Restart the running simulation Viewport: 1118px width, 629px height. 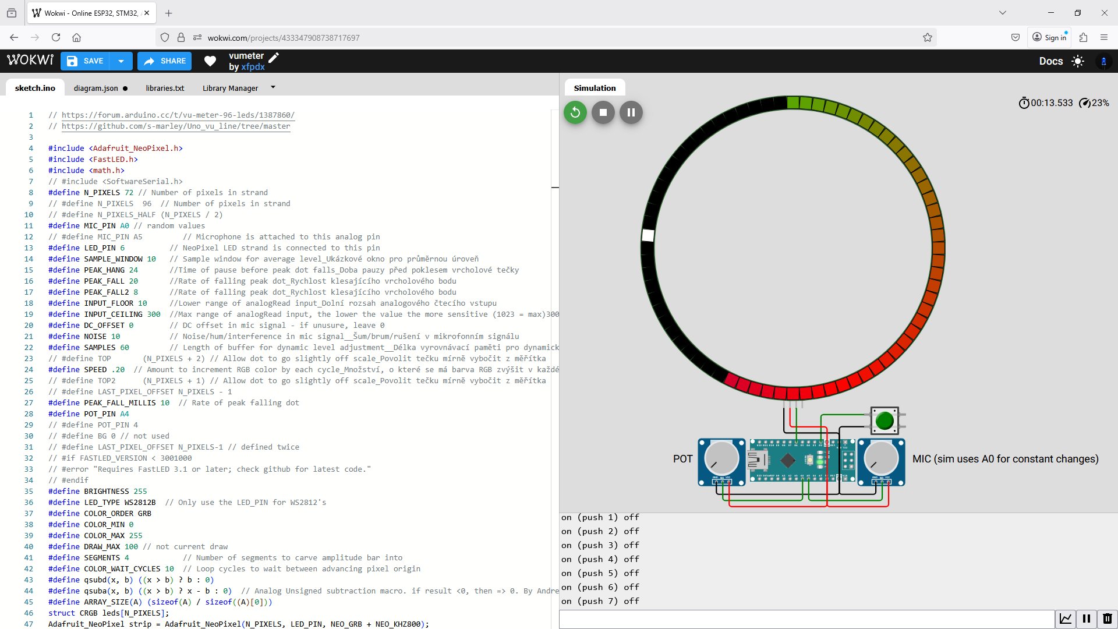[x=575, y=112]
